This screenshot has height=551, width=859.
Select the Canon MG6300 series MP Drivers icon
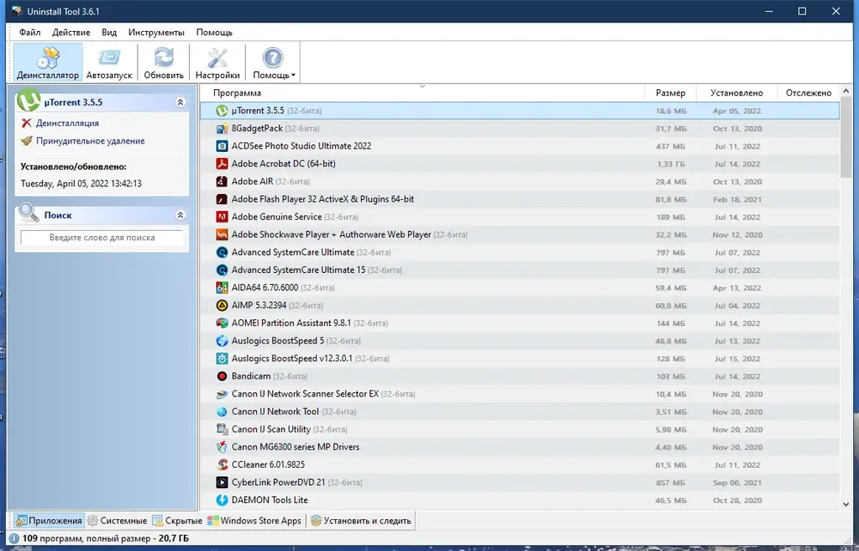(222, 447)
